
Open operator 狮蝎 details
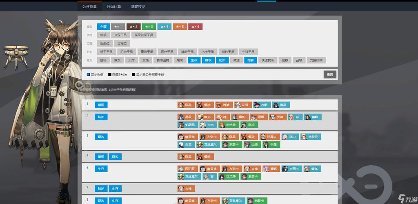coord(271,169)
